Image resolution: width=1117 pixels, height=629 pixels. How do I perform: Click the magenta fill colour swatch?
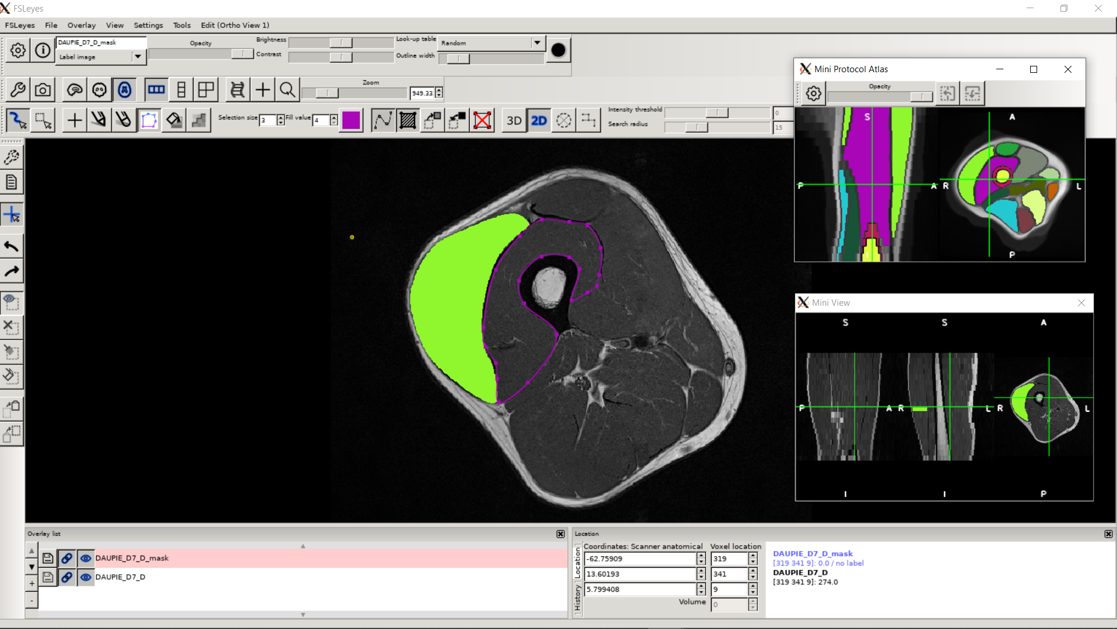351,121
